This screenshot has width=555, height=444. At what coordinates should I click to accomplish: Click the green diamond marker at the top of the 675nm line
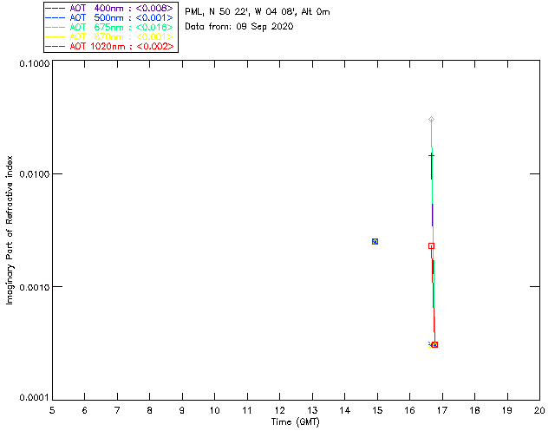(431, 120)
